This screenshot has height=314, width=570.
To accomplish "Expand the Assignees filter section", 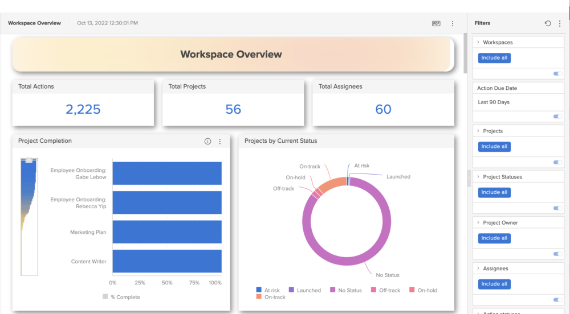I will pyautogui.click(x=478, y=268).
